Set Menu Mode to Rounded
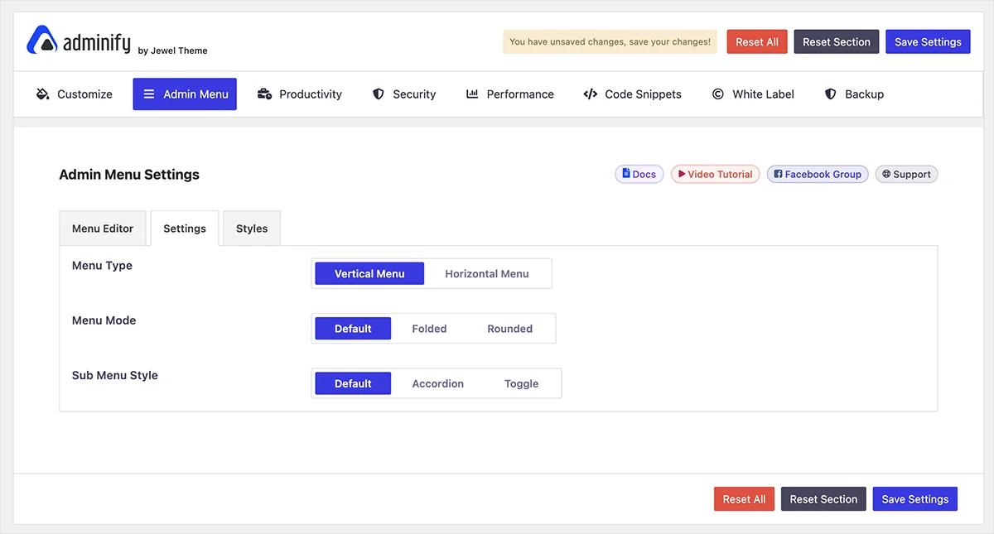Viewport: 994px width, 534px height. (509, 329)
